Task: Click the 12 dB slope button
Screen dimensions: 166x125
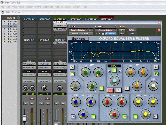Action: coord(156,67)
